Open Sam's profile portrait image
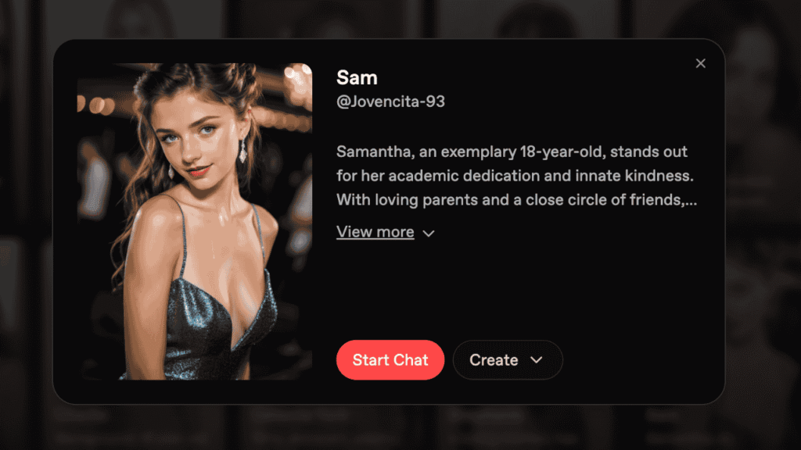 [x=195, y=221]
